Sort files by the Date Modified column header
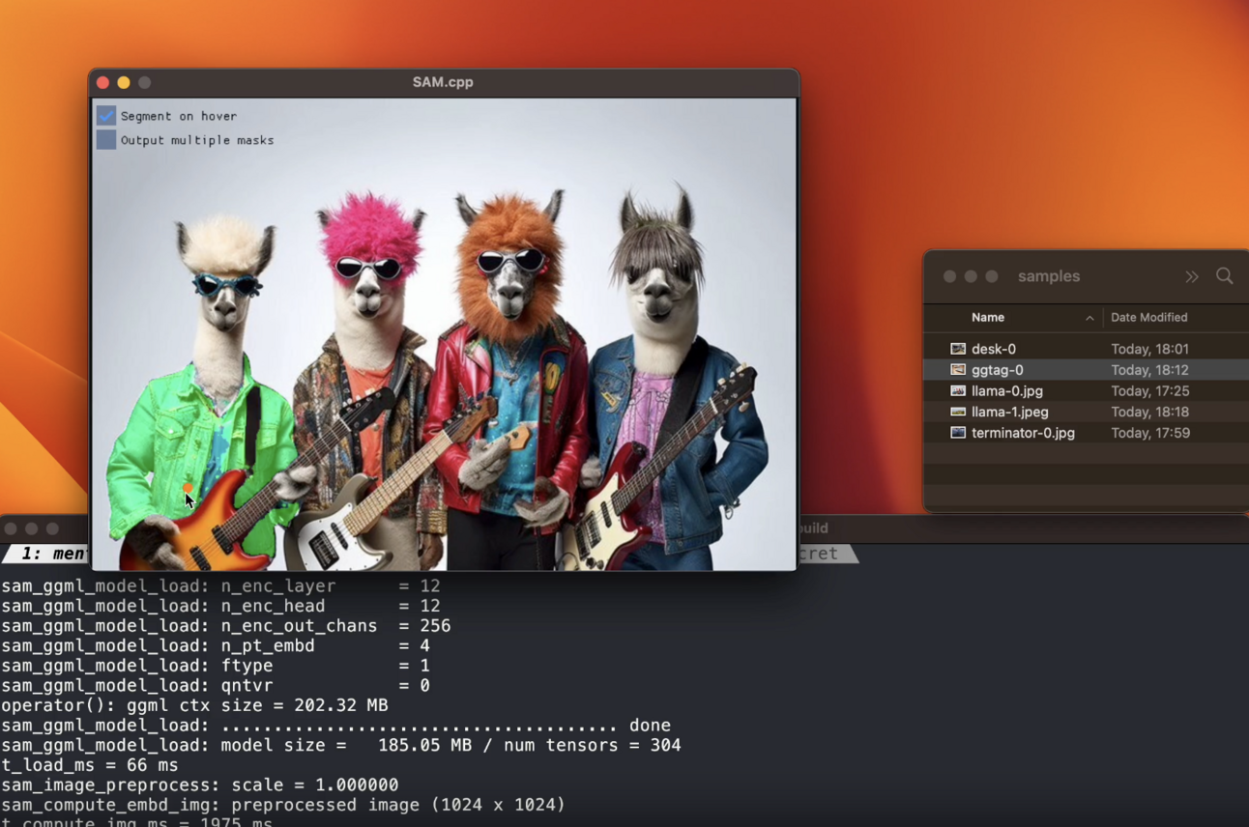The height and width of the screenshot is (827, 1249). [1149, 317]
